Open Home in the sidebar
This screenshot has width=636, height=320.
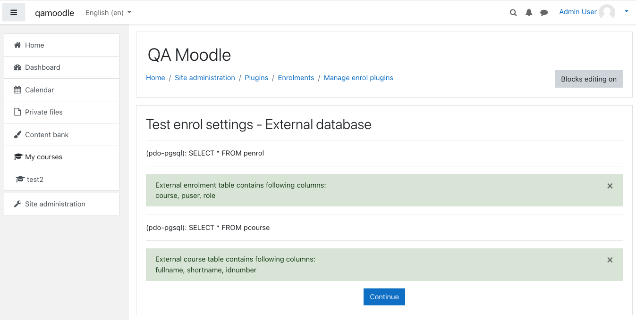(61, 45)
